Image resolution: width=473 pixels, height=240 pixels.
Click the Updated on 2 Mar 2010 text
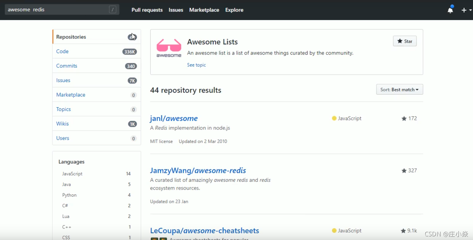coord(203,141)
